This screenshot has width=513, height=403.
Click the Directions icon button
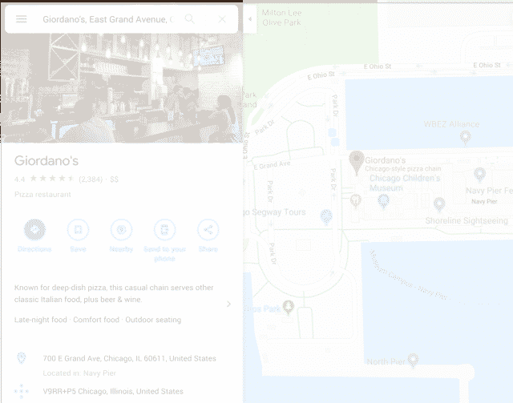(34, 230)
